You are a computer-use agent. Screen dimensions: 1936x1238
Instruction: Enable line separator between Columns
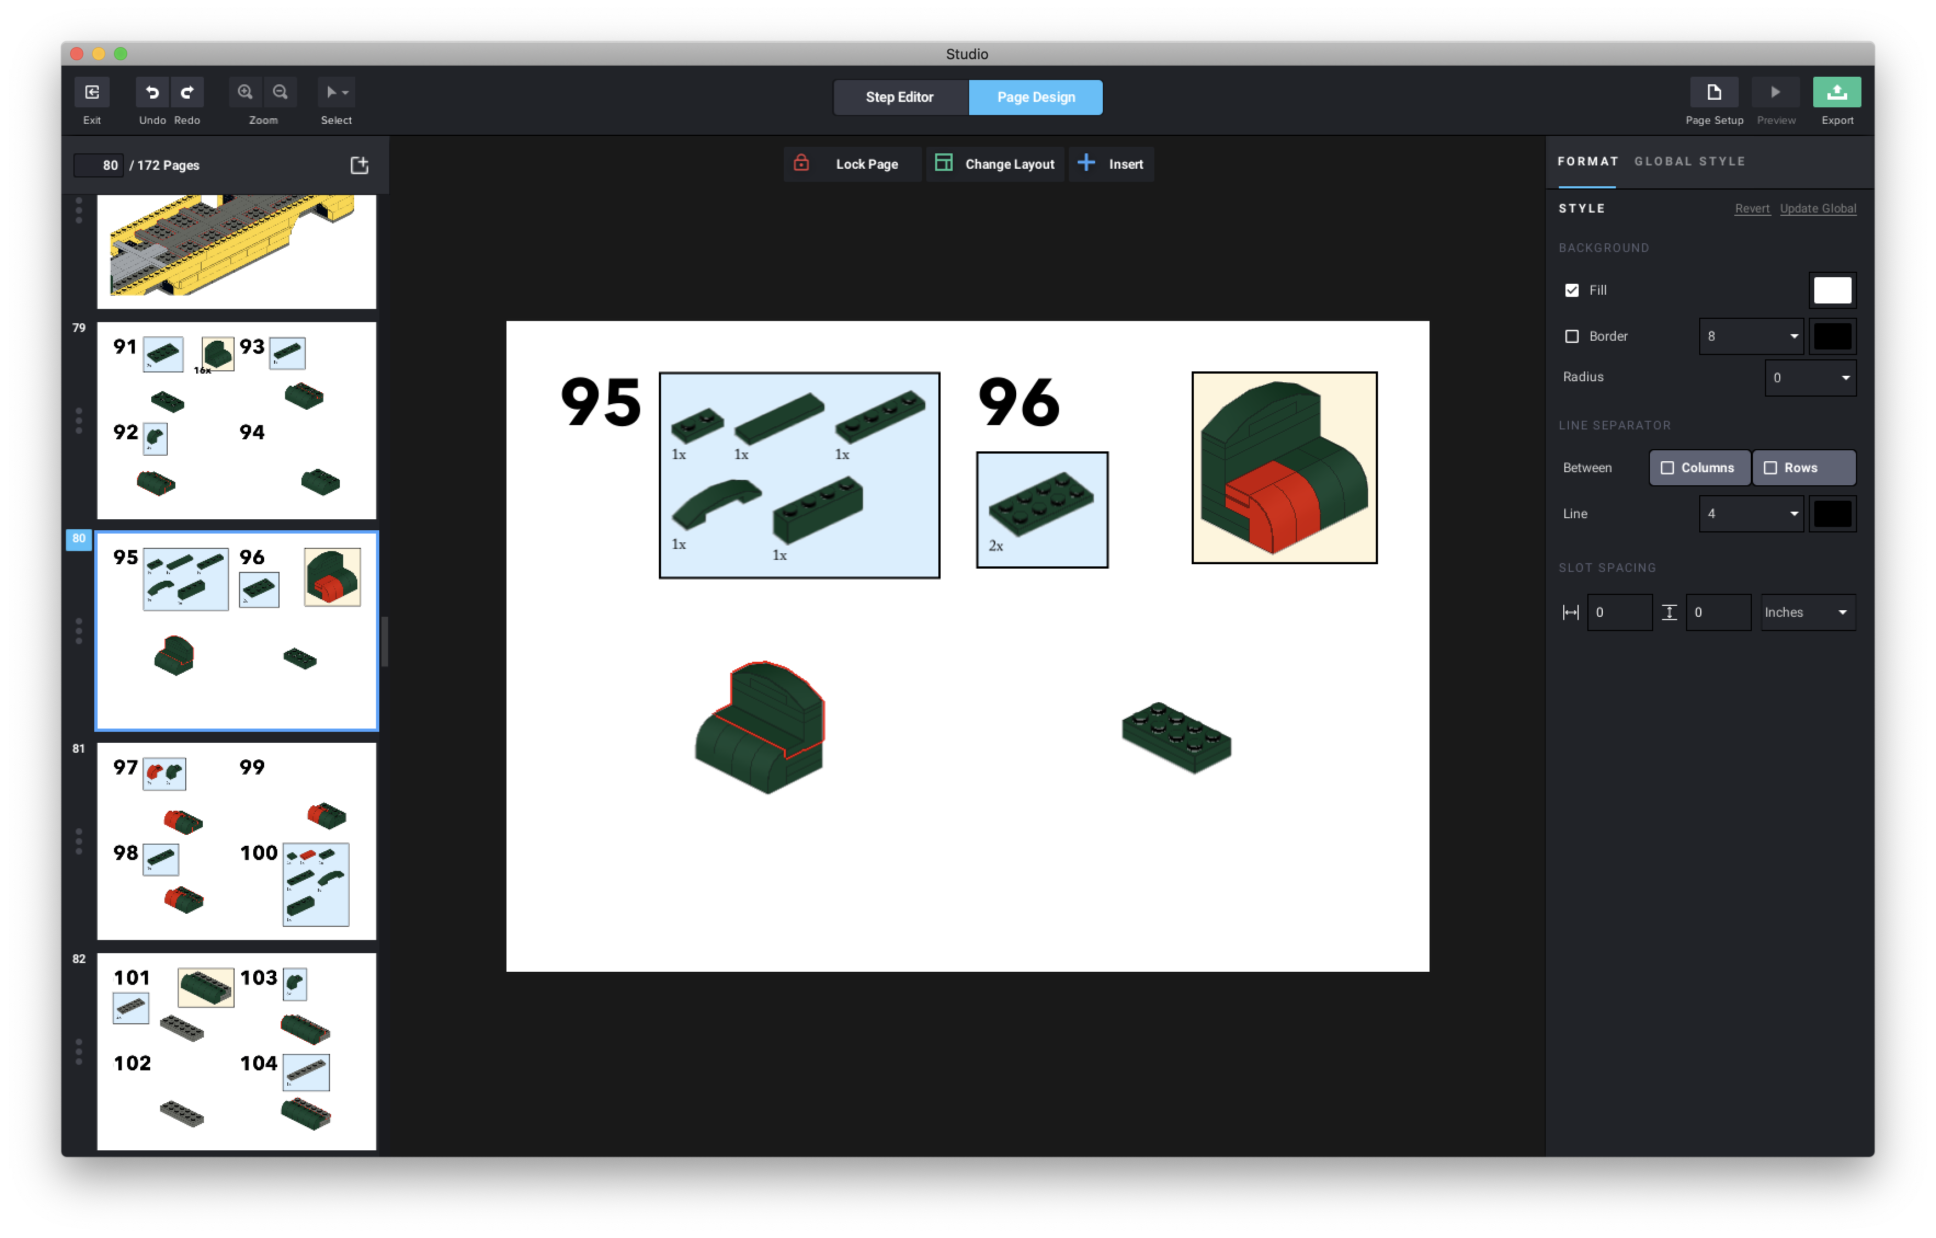[1700, 468]
